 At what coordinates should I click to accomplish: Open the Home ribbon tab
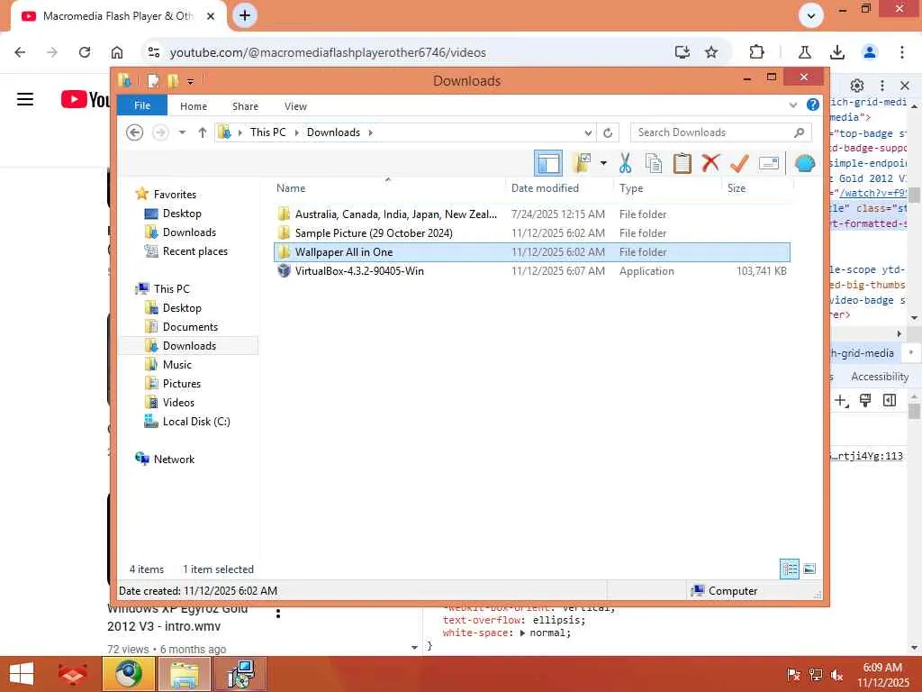coord(194,106)
